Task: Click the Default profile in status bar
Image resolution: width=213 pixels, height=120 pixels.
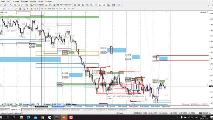Action: (120, 113)
